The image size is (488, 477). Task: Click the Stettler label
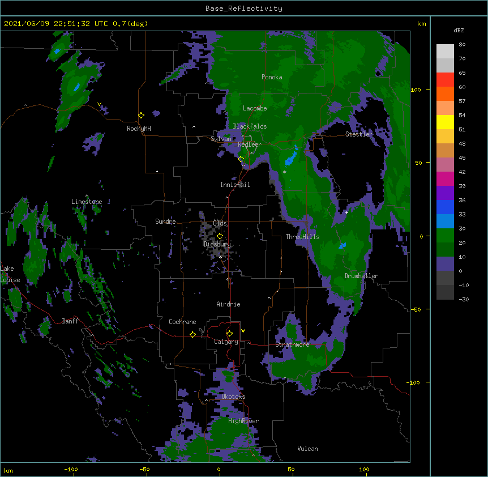(x=359, y=134)
